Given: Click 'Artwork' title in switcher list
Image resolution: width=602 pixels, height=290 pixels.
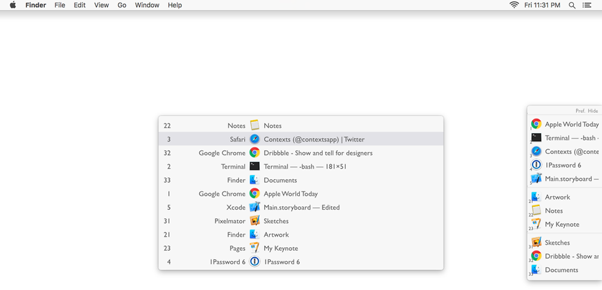Looking at the screenshot, I should click(276, 234).
